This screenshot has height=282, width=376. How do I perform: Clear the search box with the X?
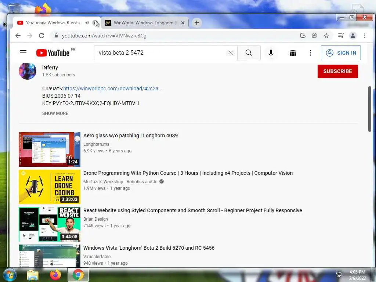click(231, 53)
